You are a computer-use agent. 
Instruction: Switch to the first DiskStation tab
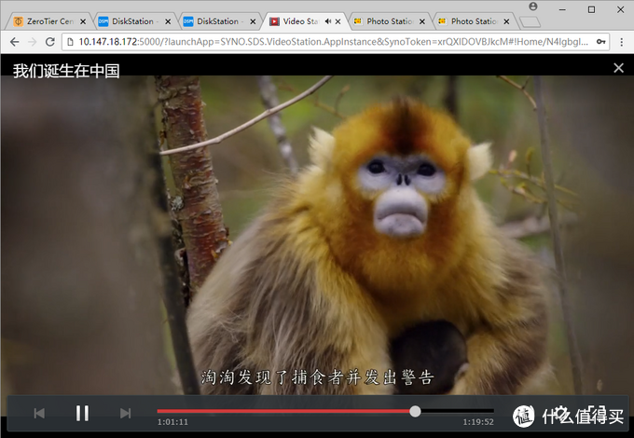pos(130,21)
